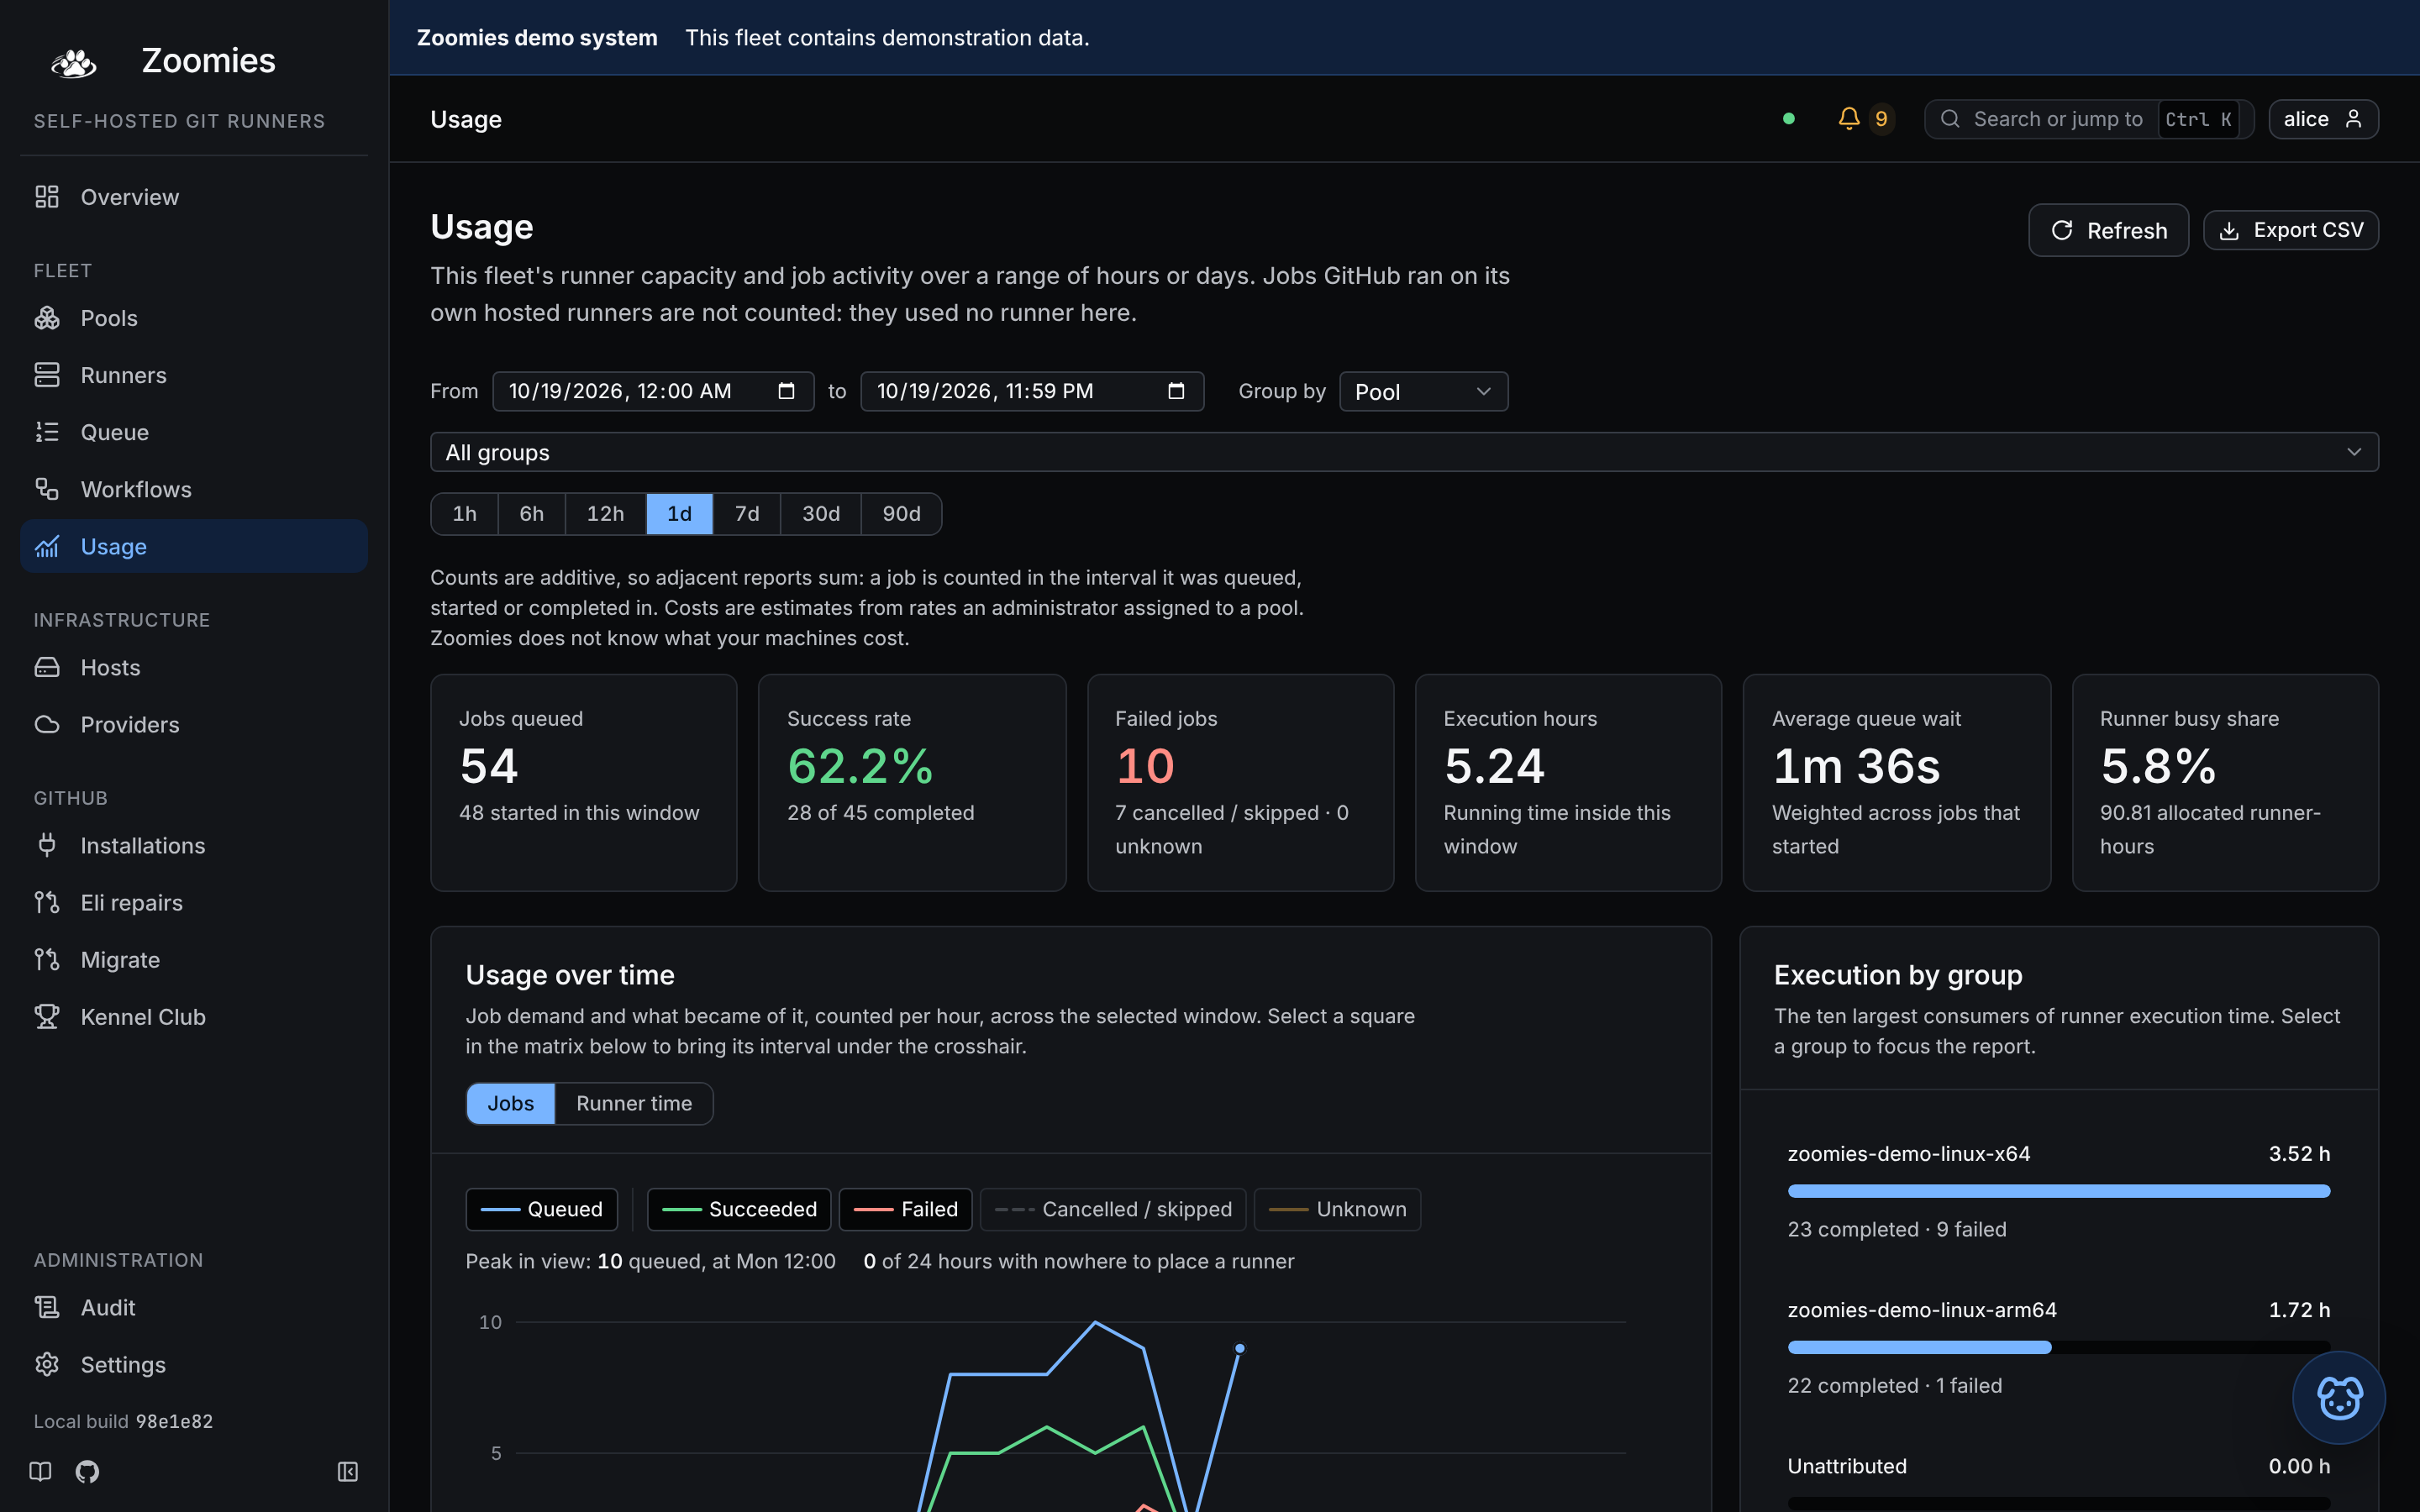
Task: Expand the All groups dropdown
Action: (x=1404, y=452)
